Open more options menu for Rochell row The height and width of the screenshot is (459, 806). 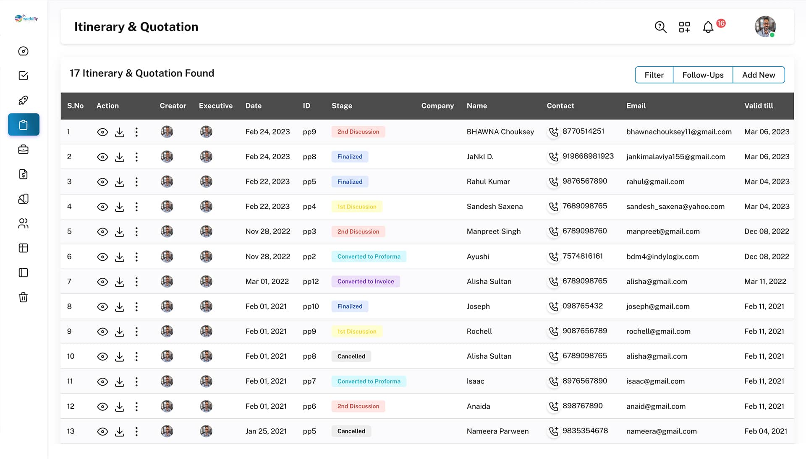coord(136,332)
